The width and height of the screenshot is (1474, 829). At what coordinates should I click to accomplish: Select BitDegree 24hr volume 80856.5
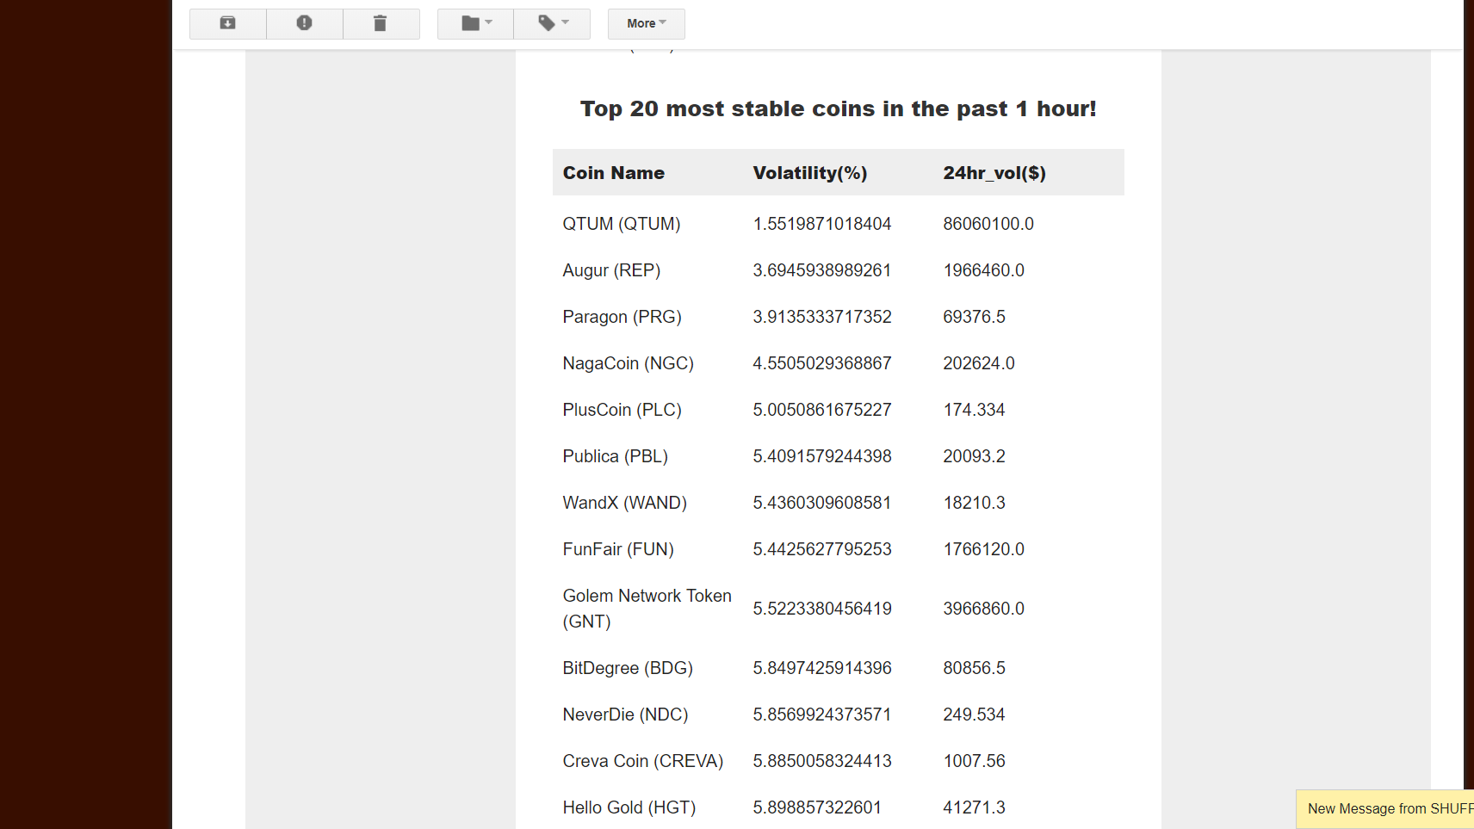click(975, 668)
